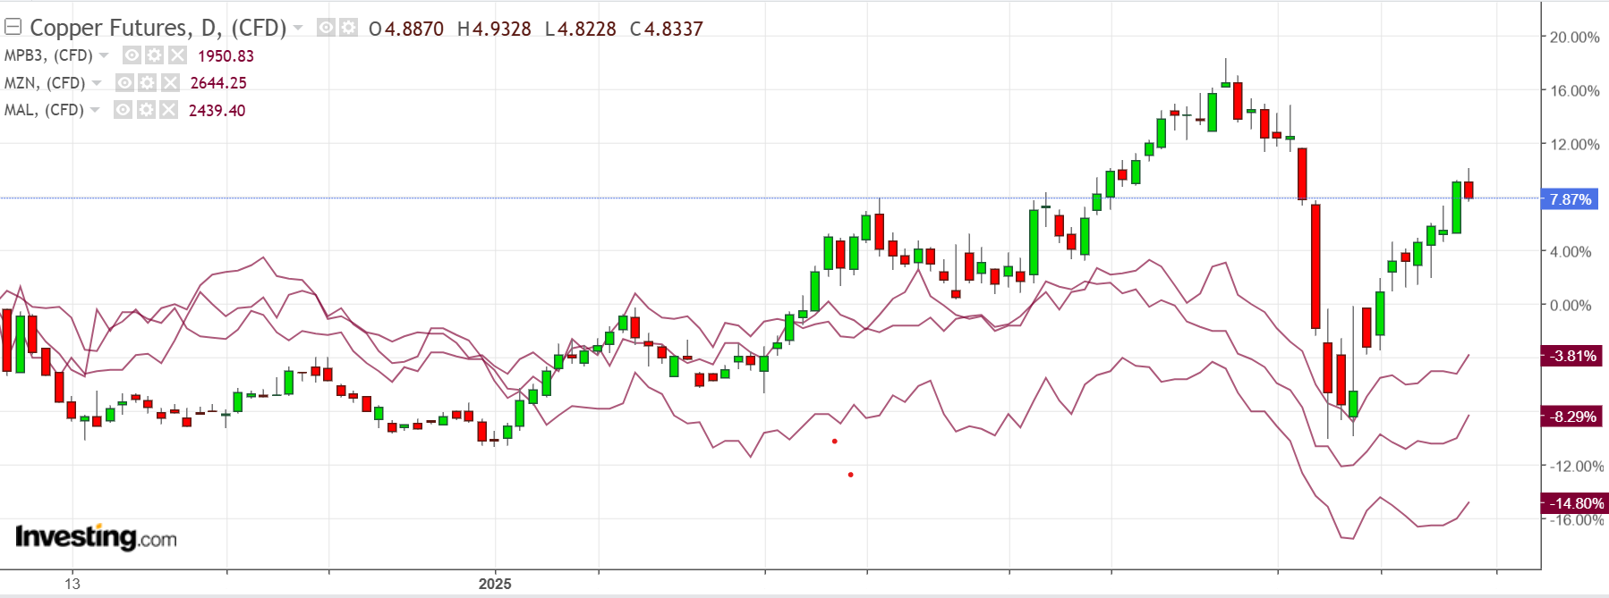Click the 12.00% axis label
This screenshot has width=1609, height=598.
point(1575,145)
